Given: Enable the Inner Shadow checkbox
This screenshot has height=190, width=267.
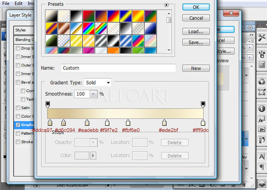Looking at the screenshot, I should (x=18, y=56).
